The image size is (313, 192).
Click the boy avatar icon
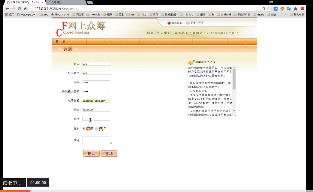88,129
